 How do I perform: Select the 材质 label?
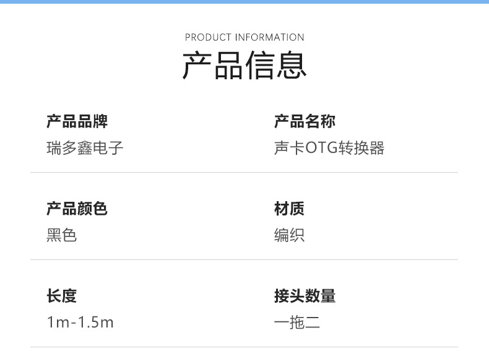click(x=290, y=209)
